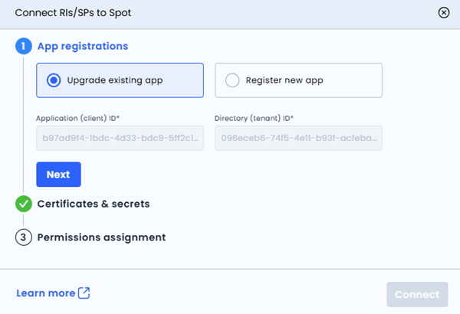The height and width of the screenshot is (314, 460).
Task: Choose the Register new app radio button
Action: (232, 80)
